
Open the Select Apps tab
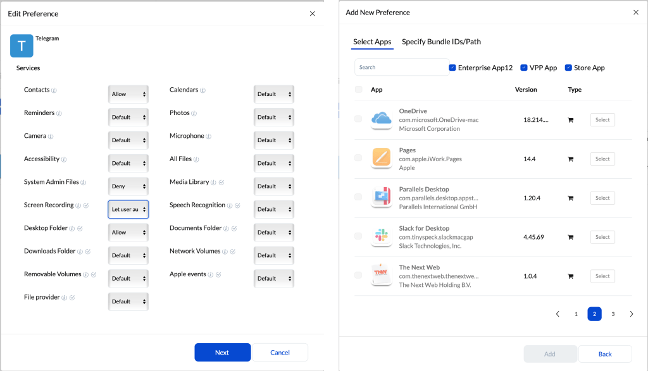[372, 42]
